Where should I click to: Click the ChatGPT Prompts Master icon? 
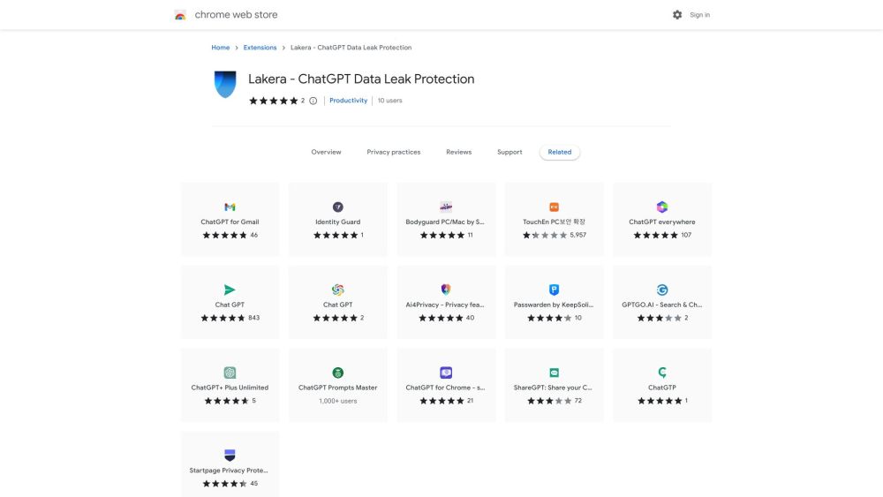pos(337,373)
